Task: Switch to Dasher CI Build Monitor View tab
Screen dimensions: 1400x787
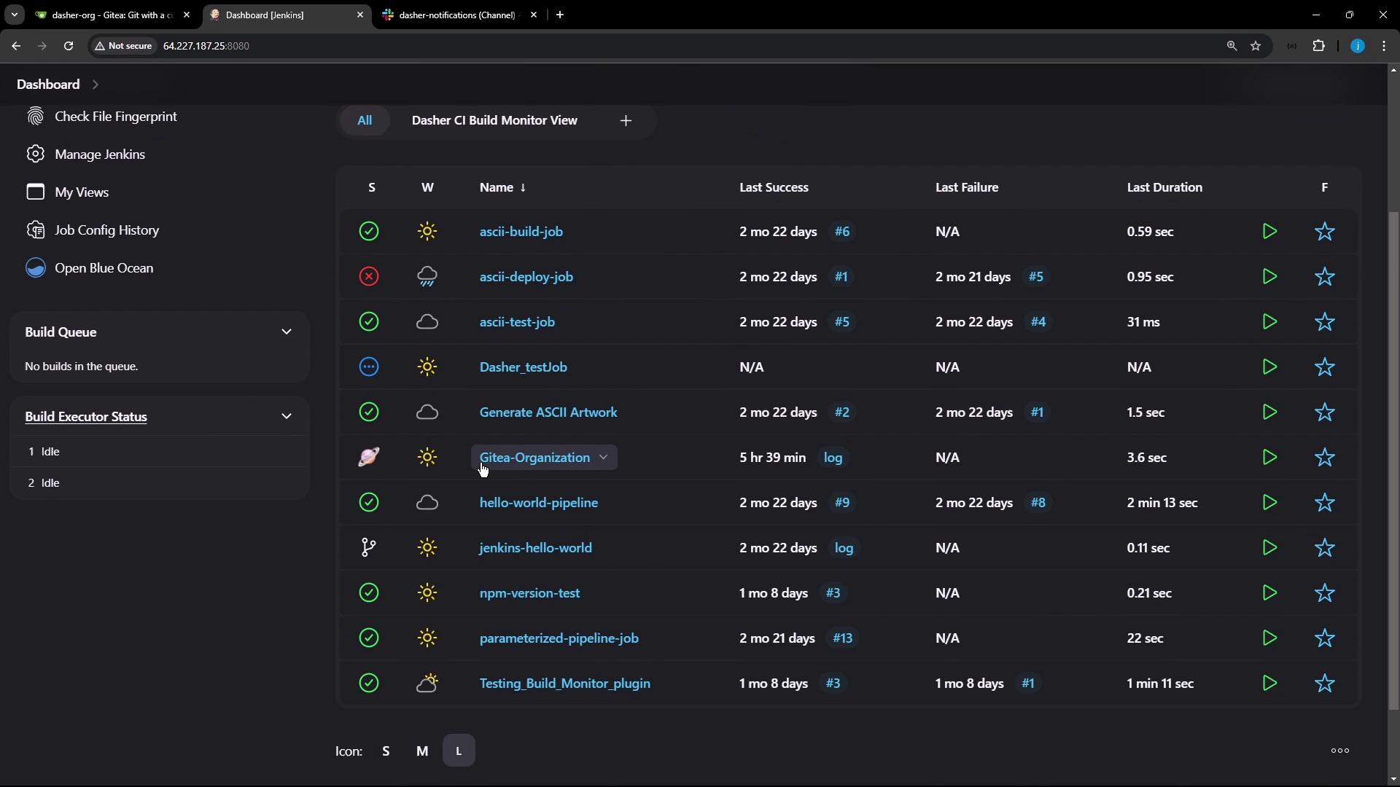Action: [x=494, y=121]
